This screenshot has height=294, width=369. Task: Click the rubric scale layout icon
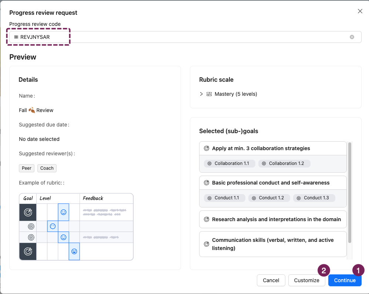[209, 94]
